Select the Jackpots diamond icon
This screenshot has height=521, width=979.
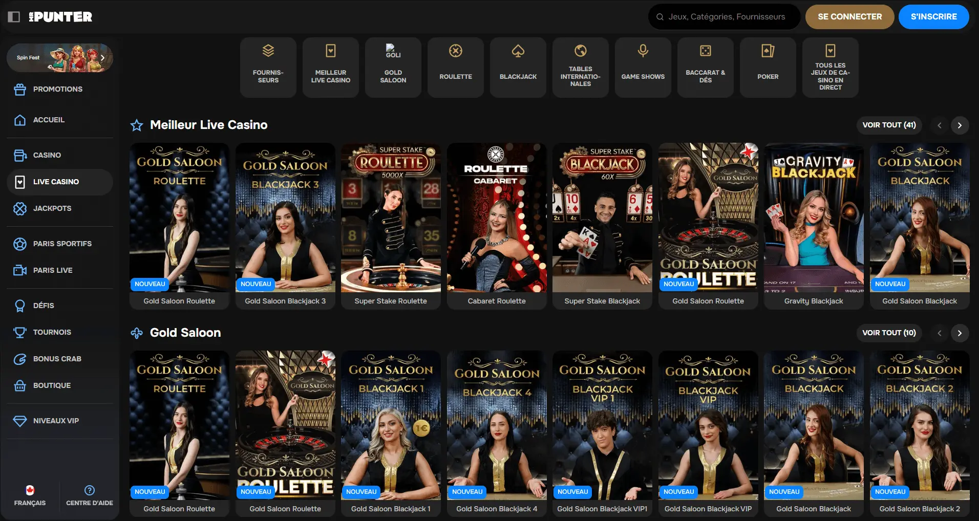[x=19, y=208]
